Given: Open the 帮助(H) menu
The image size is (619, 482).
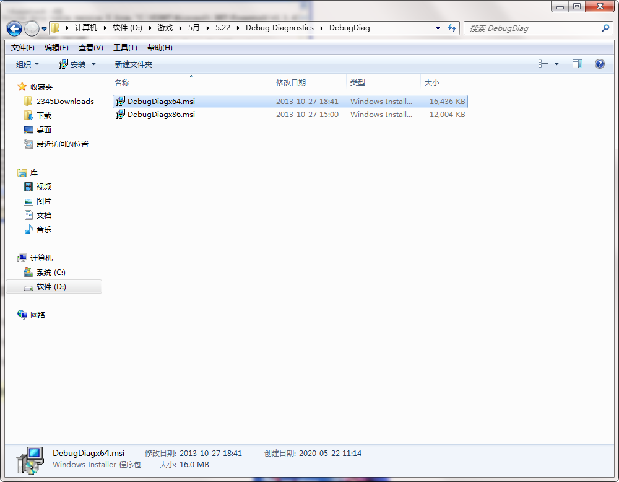Looking at the screenshot, I should (160, 48).
